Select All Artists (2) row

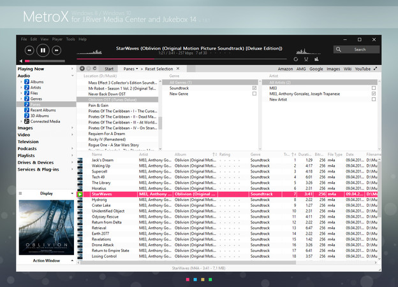[320, 82]
